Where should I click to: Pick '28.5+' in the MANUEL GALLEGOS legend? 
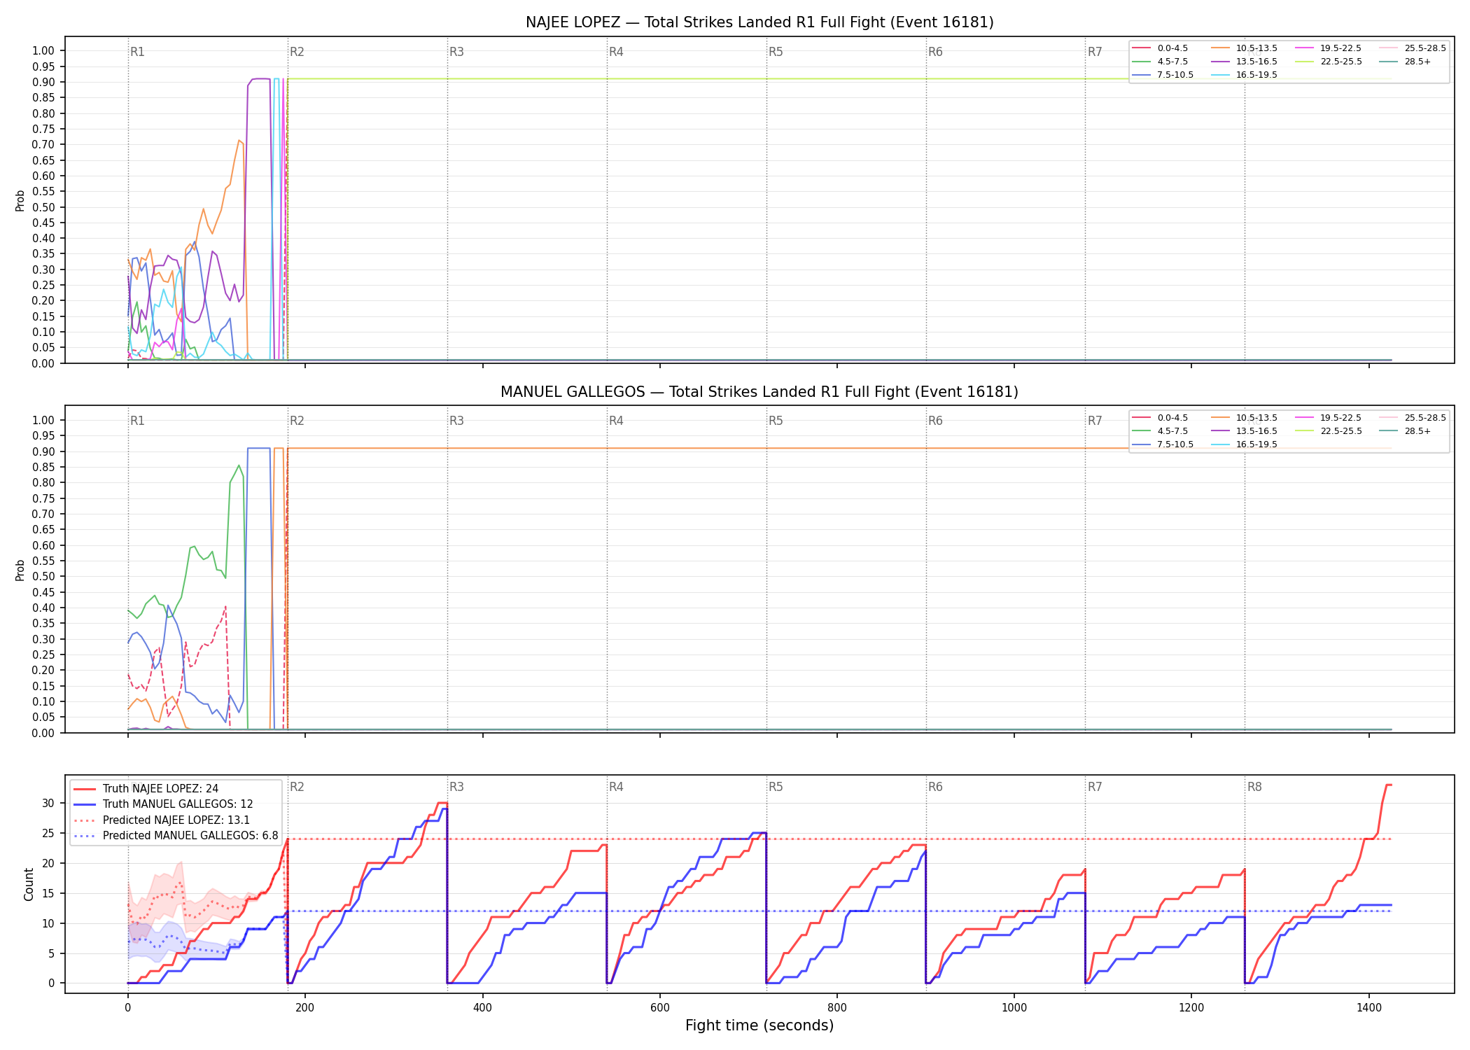click(x=1405, y=431)
